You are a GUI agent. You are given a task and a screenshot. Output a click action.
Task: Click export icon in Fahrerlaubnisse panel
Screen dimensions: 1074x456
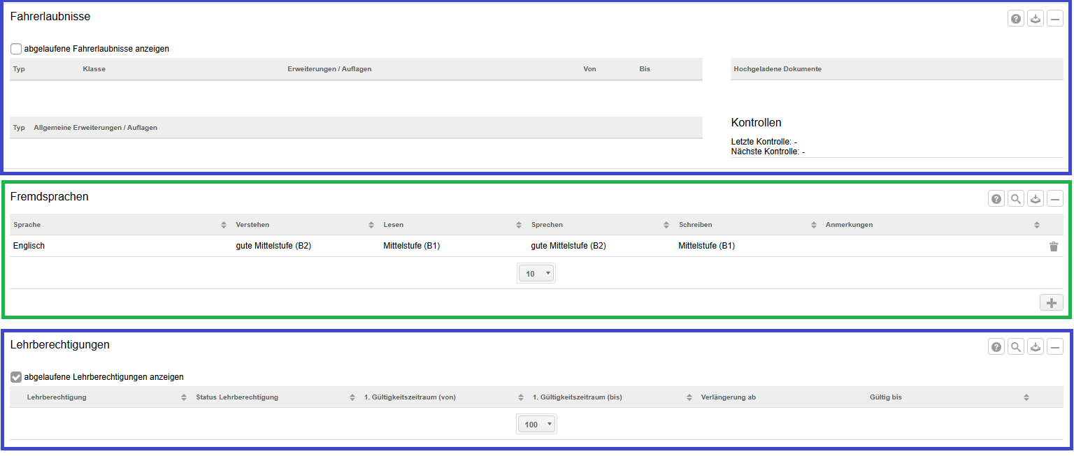(1036, 19)
